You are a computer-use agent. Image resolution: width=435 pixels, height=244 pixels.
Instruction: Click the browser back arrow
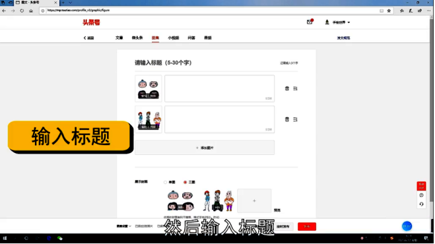click(x=4, y=11)
